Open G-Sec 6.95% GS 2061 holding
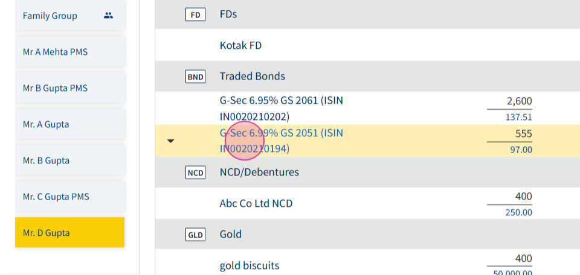The image size is (580, 275). point(281,109)
